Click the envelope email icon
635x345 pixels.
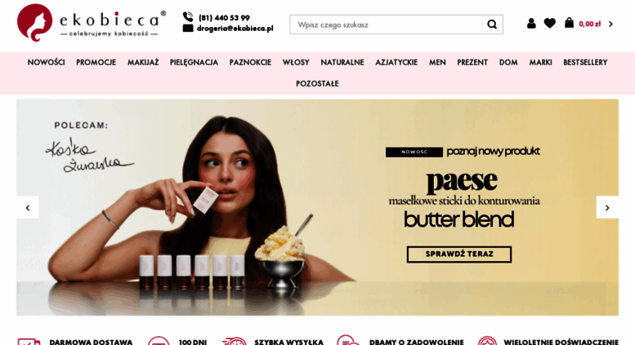pos(188,28)
